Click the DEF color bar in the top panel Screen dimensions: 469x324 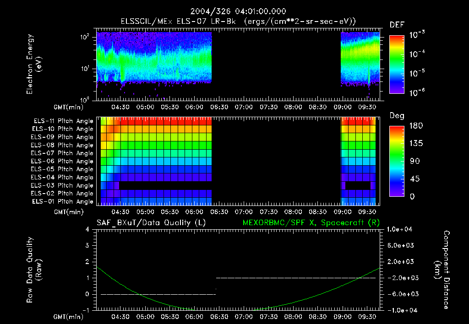click(397, 64)
